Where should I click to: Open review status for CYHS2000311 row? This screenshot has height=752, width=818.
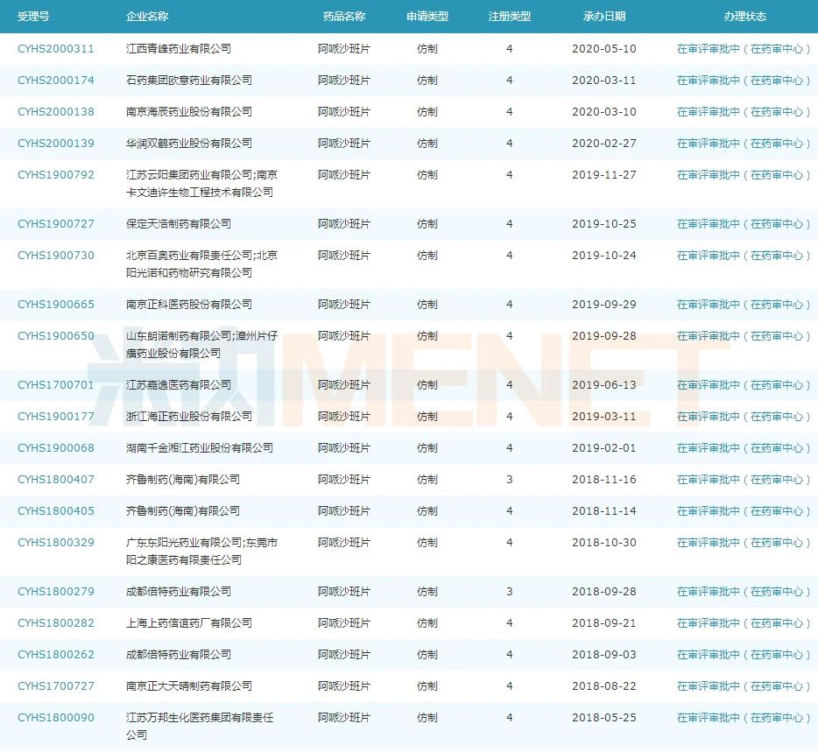coord(744,49)
